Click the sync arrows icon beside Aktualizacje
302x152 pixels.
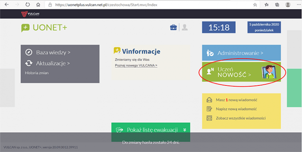[29, 63]
